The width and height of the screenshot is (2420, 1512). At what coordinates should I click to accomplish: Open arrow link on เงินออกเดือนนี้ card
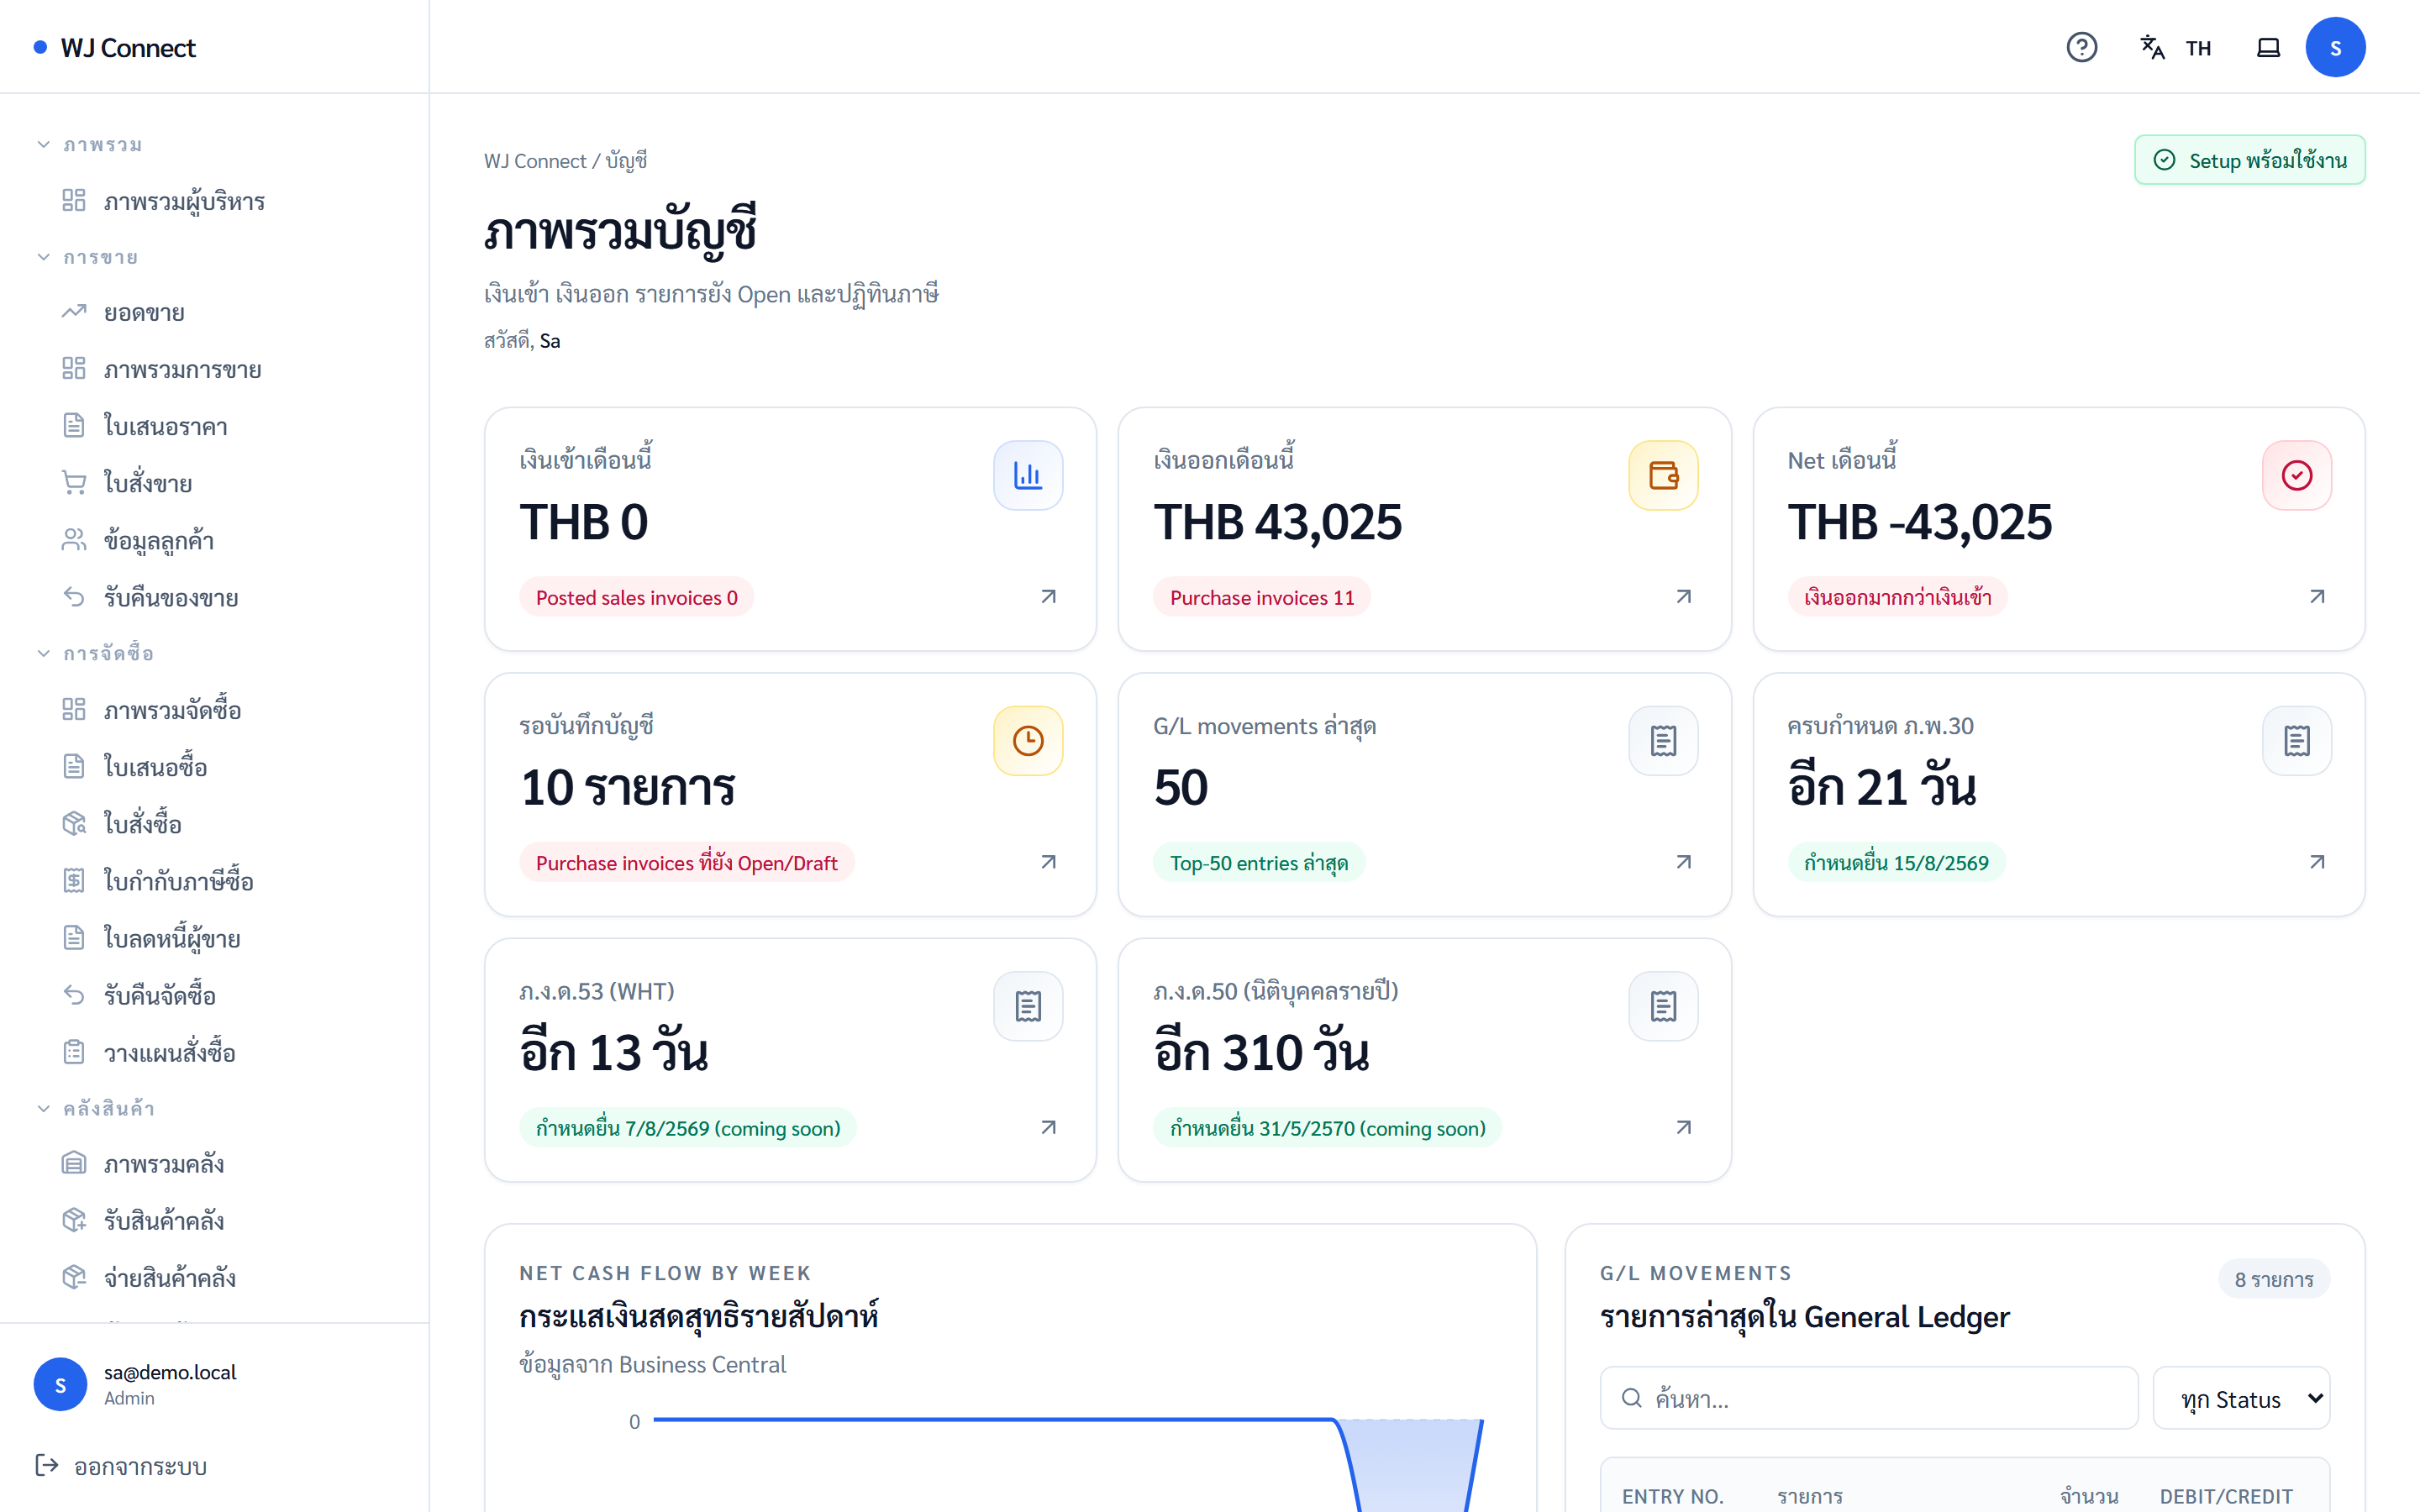[1684, 597]
